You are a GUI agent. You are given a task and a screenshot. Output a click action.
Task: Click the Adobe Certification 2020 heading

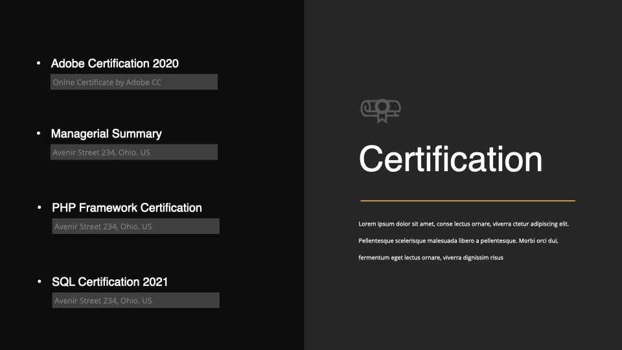tap(115, 64)
